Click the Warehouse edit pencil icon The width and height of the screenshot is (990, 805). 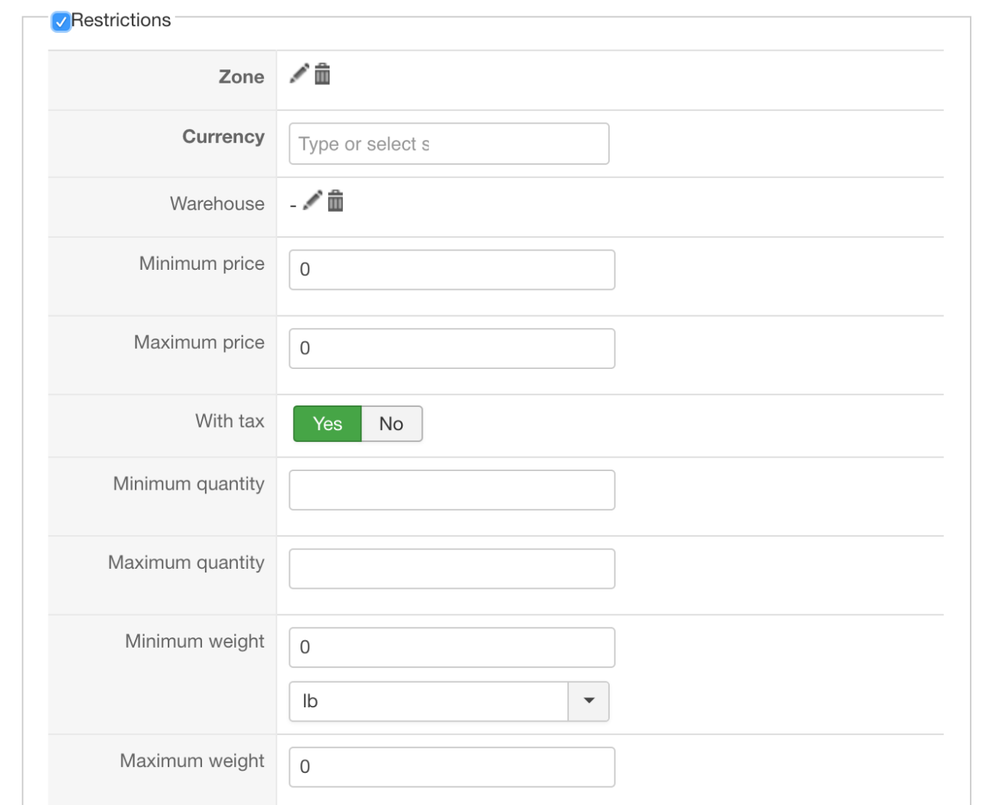[x=312, y=201]
